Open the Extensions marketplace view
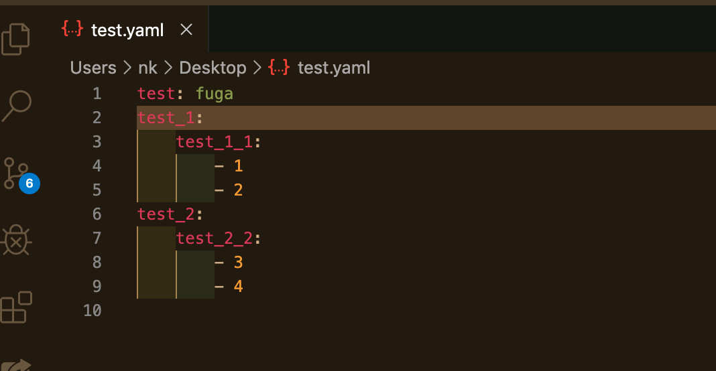Viewport: 716px width, 371px height. click(17, 307)
